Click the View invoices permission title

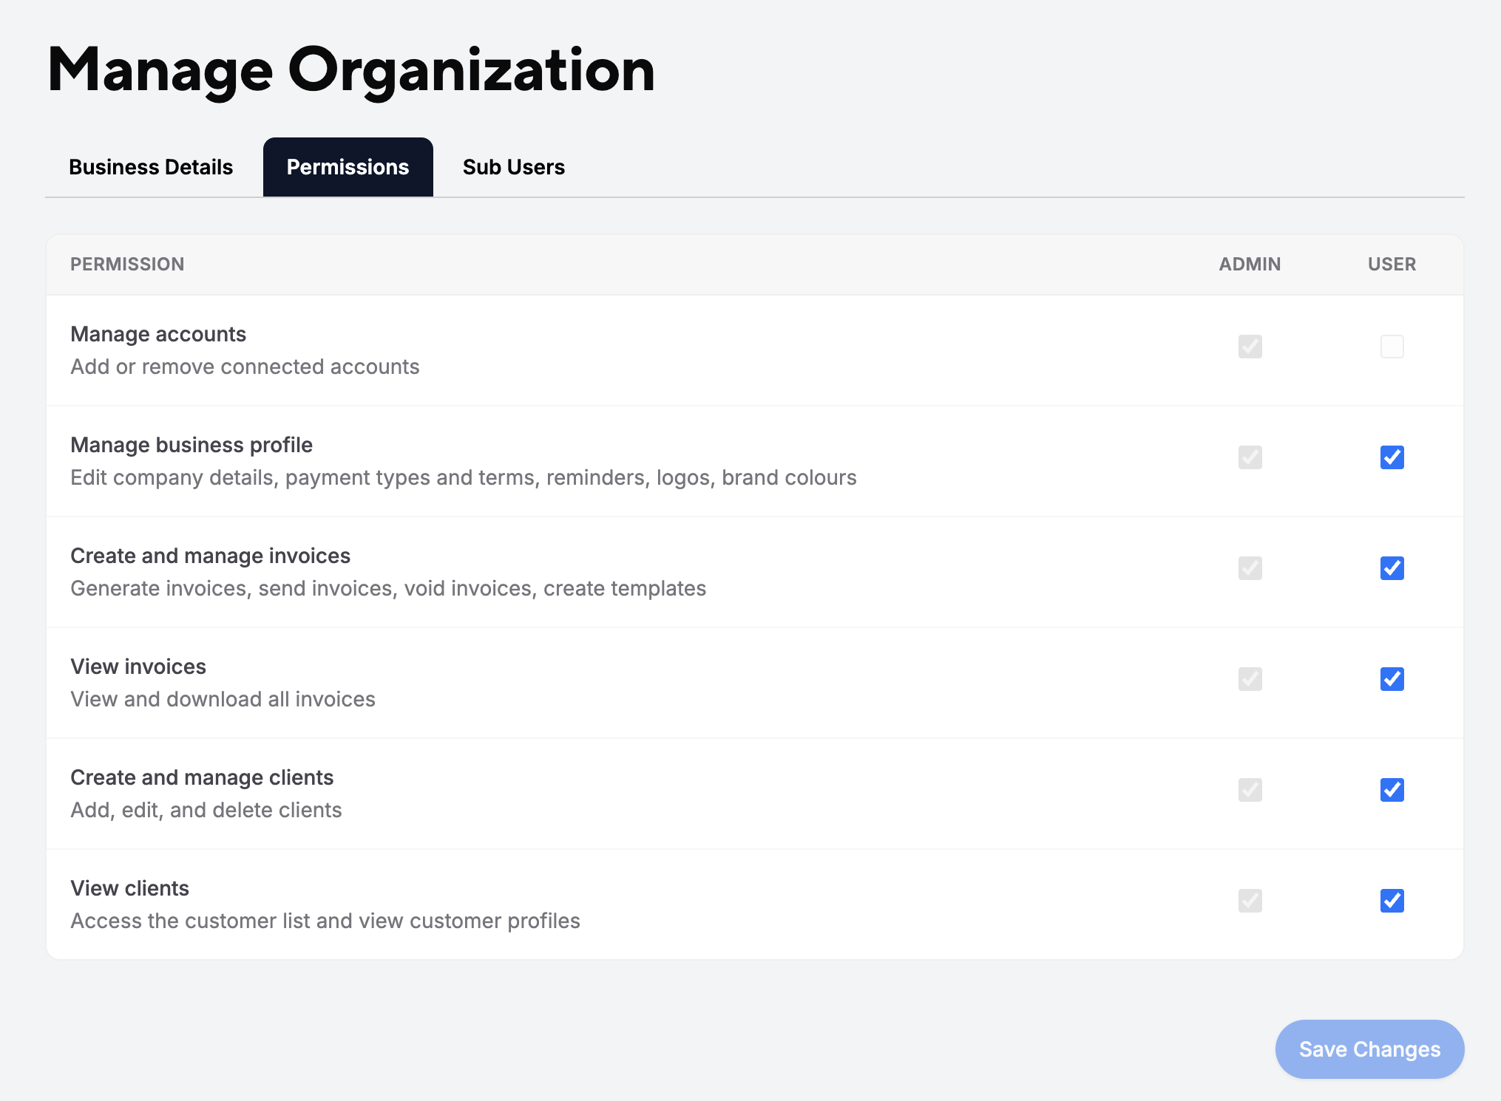coord(138,667)
